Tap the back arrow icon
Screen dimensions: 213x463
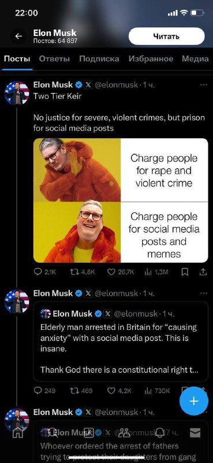[19, 36]
